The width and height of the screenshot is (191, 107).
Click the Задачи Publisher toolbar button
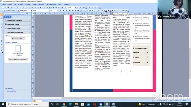tap(9, 11)
